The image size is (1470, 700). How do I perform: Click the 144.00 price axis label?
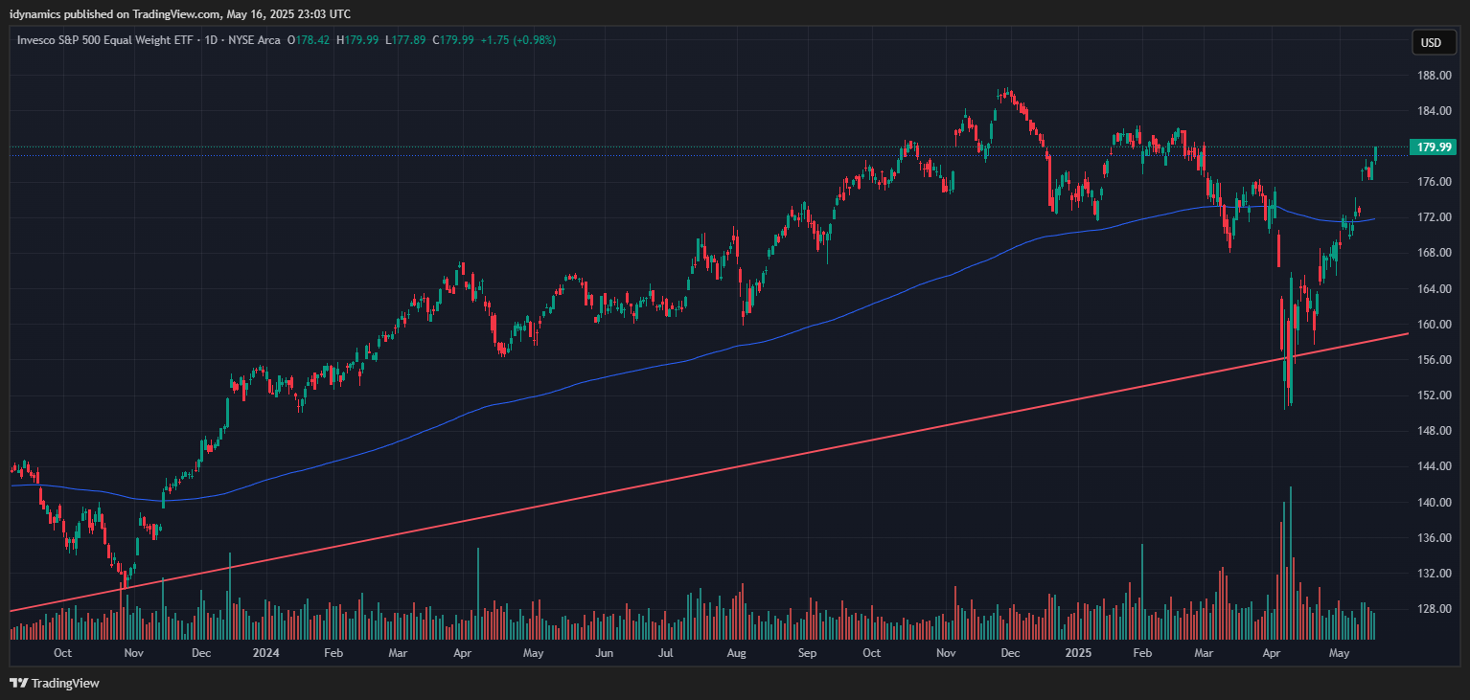tap(1434, 466)
